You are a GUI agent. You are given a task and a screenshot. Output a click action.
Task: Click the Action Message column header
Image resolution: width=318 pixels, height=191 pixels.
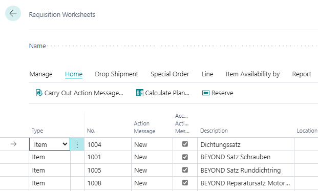[x=144, y=127]
